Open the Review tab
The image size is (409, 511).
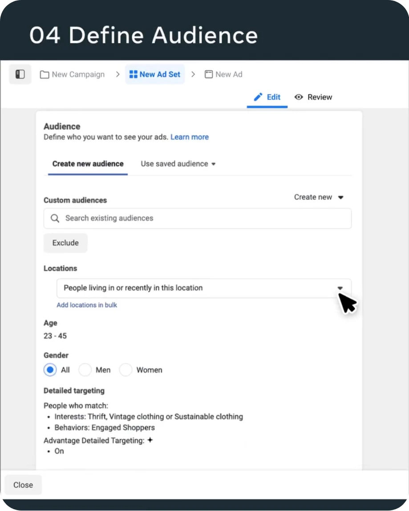tap(313, 97)
